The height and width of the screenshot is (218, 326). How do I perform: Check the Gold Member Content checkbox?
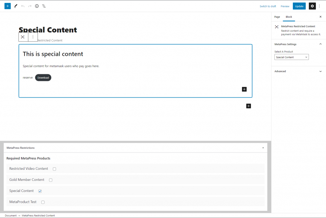pyautogui.click(x=50, y=180)
